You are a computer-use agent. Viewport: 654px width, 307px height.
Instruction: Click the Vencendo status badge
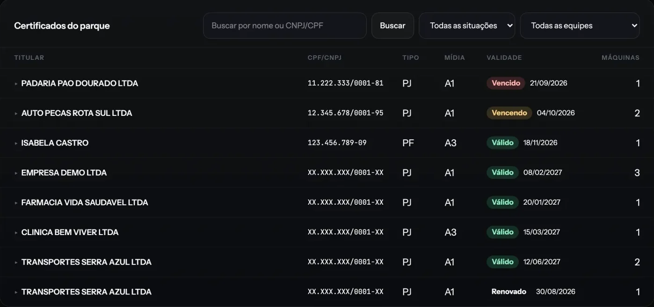pyautogui.click(x=509, y=113)
